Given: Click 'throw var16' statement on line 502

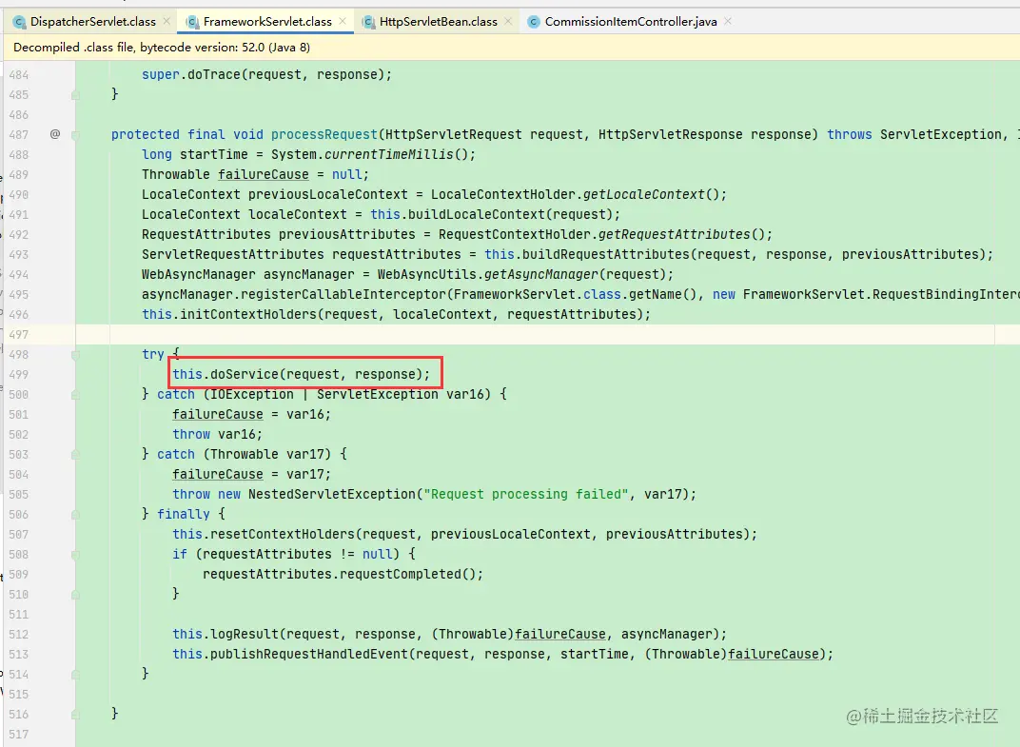Looking at the screenshot, I should [217, 435].
